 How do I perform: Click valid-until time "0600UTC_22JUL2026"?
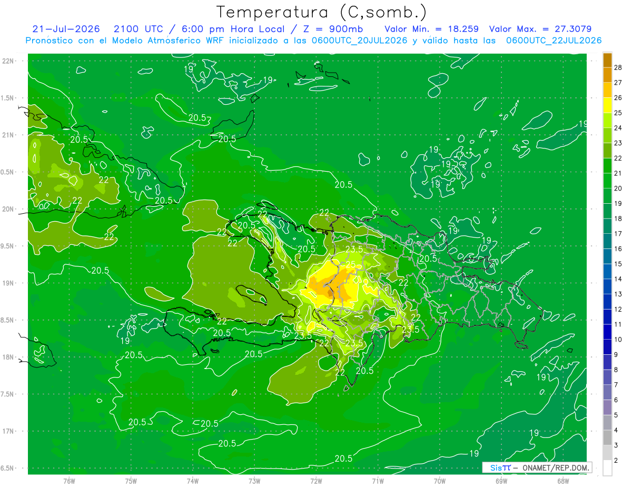pos(554,40)
